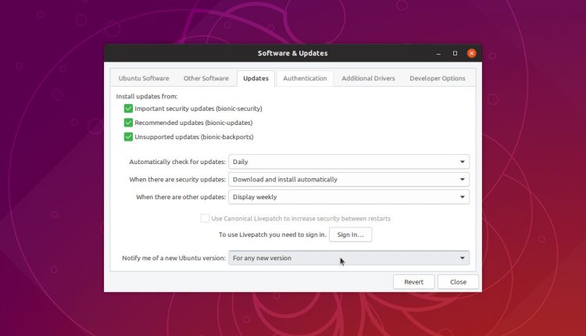Image resolution: width=586 pixels, height=336 pixels.
Task: Open the Other Software tab
Action: coord(205,78)
